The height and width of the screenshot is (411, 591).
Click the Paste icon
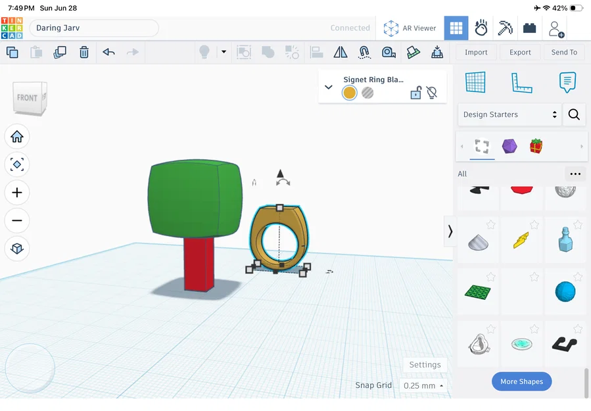click(x=36, y=52)
